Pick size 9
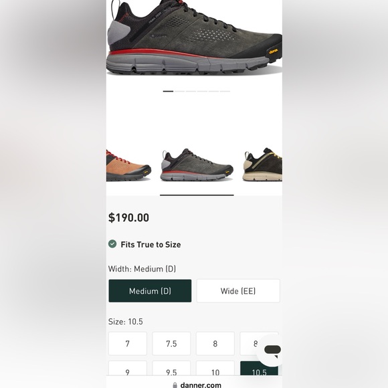Viewport: 388px width, 388px height. coord(127,369)
